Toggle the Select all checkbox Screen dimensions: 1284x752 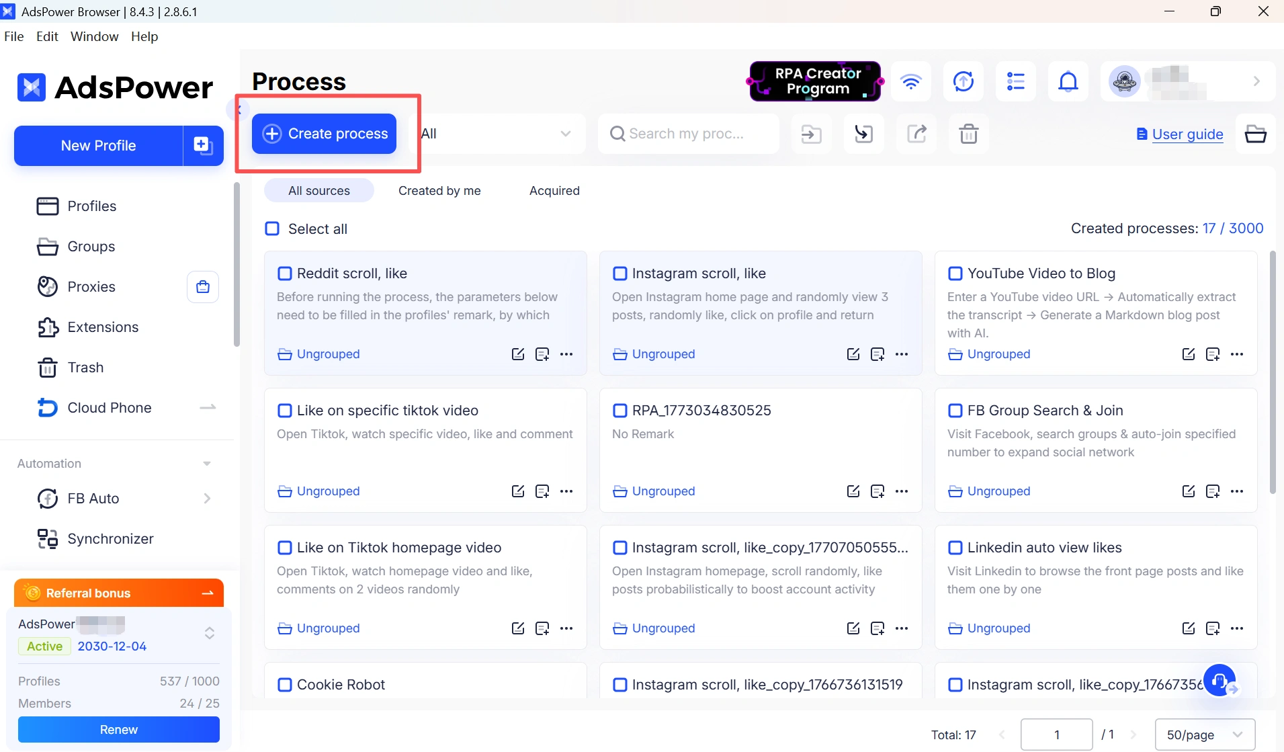pos(272,229)
